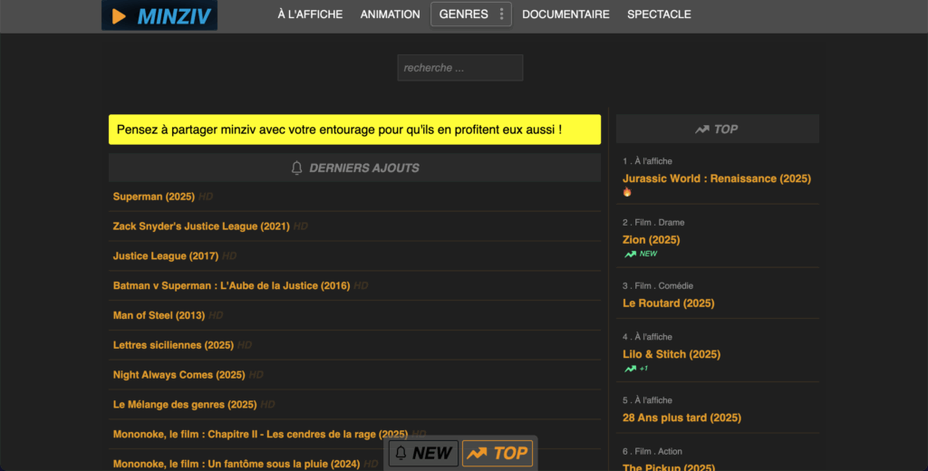Click the trending arrow icon in TOP header
This screenshot has height=471, width=928.
click(701, 130)
